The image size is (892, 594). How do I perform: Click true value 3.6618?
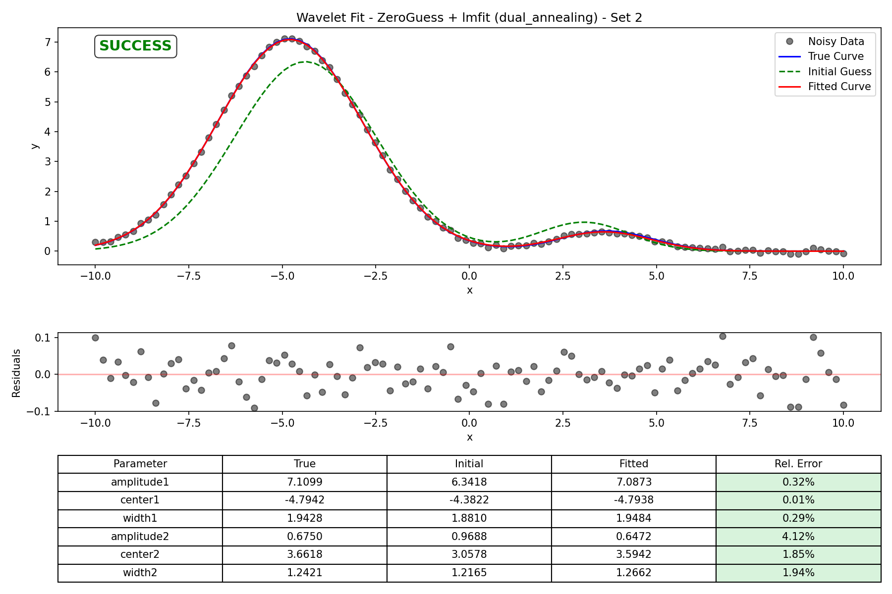click(305, 555)
